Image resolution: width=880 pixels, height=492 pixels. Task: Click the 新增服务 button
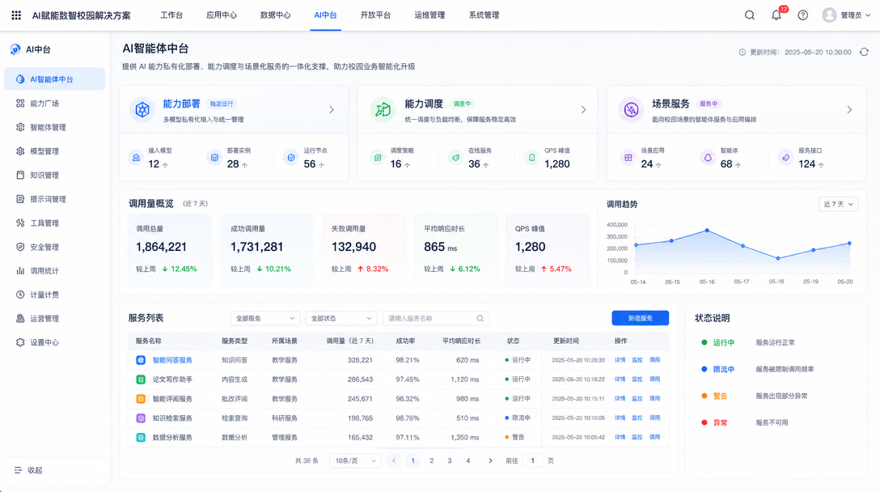pyautogui.click(x=641, y=319)
